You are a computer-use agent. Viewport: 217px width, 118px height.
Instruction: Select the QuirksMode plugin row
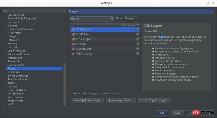tap(105, 49)
